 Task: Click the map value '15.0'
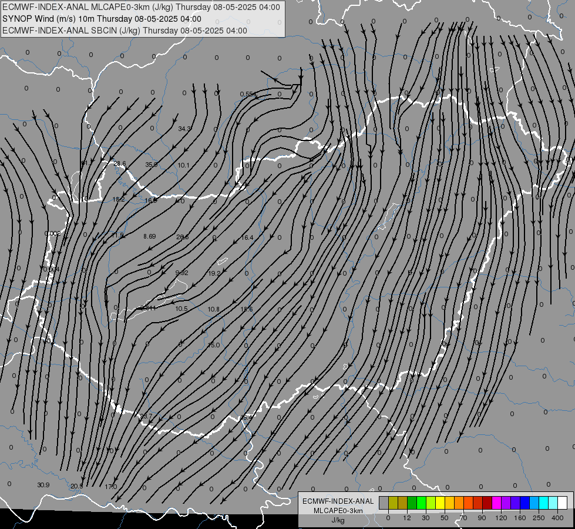pyautogui.click(x=214, y=345)
